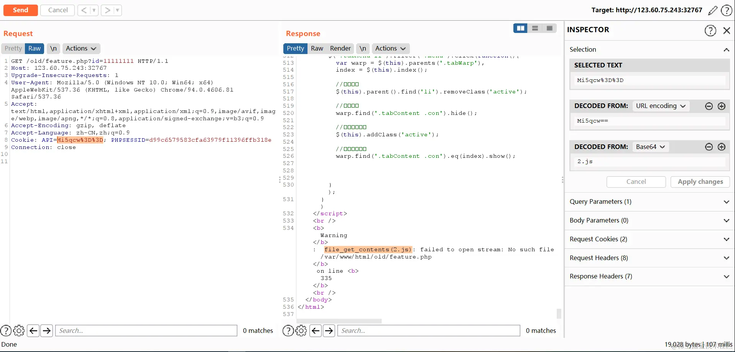This screenshot has height=352, width=735.
Task: Go to next match in request
Action: (47, 331)
